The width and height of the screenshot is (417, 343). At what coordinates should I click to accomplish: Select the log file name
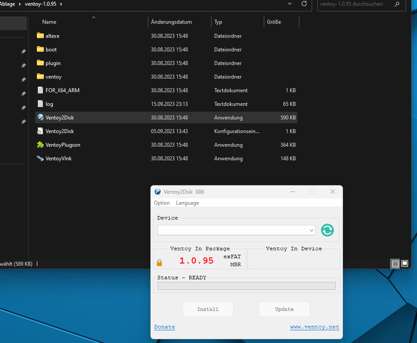tap(49, 104)
